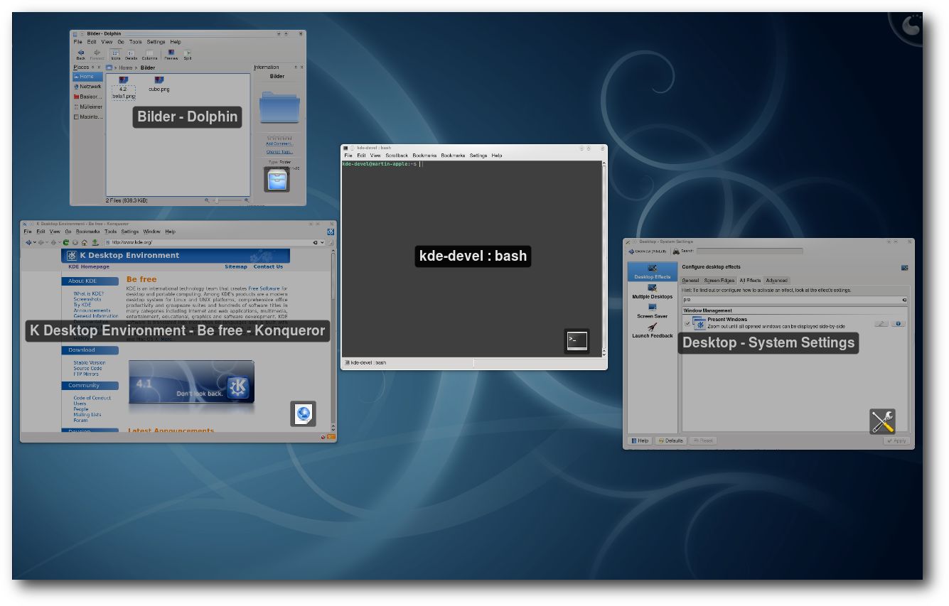The image size is (949, 606).
Task: Select Multiple Desktops in System Settings sidebar
Action: [x=653, y=292]
